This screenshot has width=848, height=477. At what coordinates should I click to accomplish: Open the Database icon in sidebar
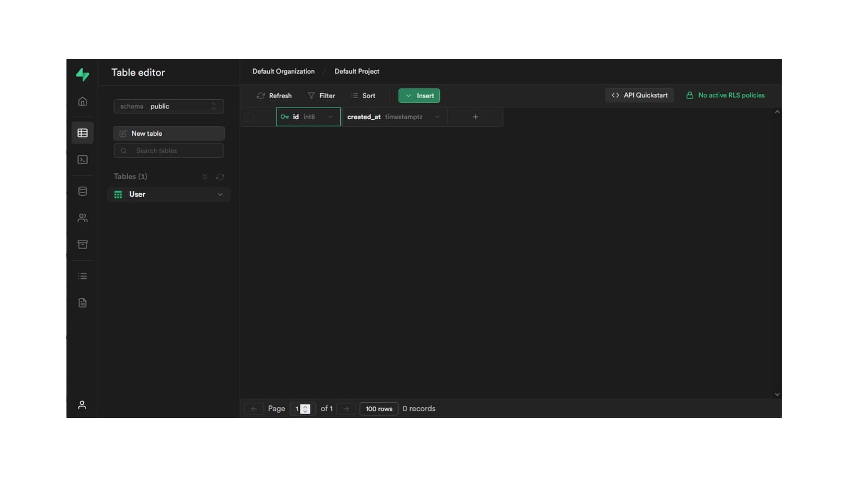click(83, 191)
